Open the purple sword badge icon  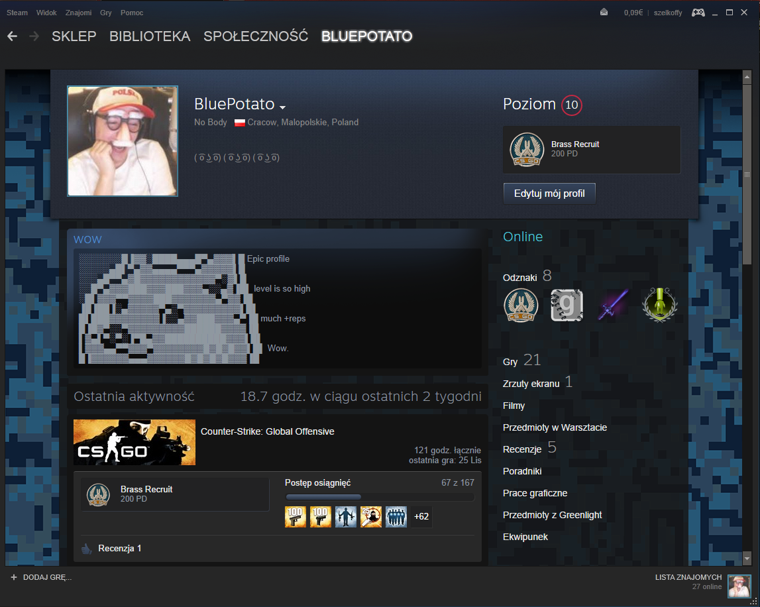pos(613,305)
